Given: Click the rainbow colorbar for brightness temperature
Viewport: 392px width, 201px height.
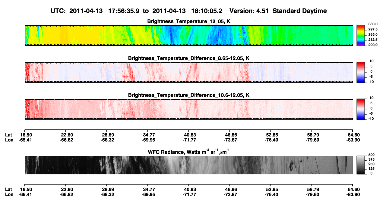Looking at the screenshot, I should 361,35.
